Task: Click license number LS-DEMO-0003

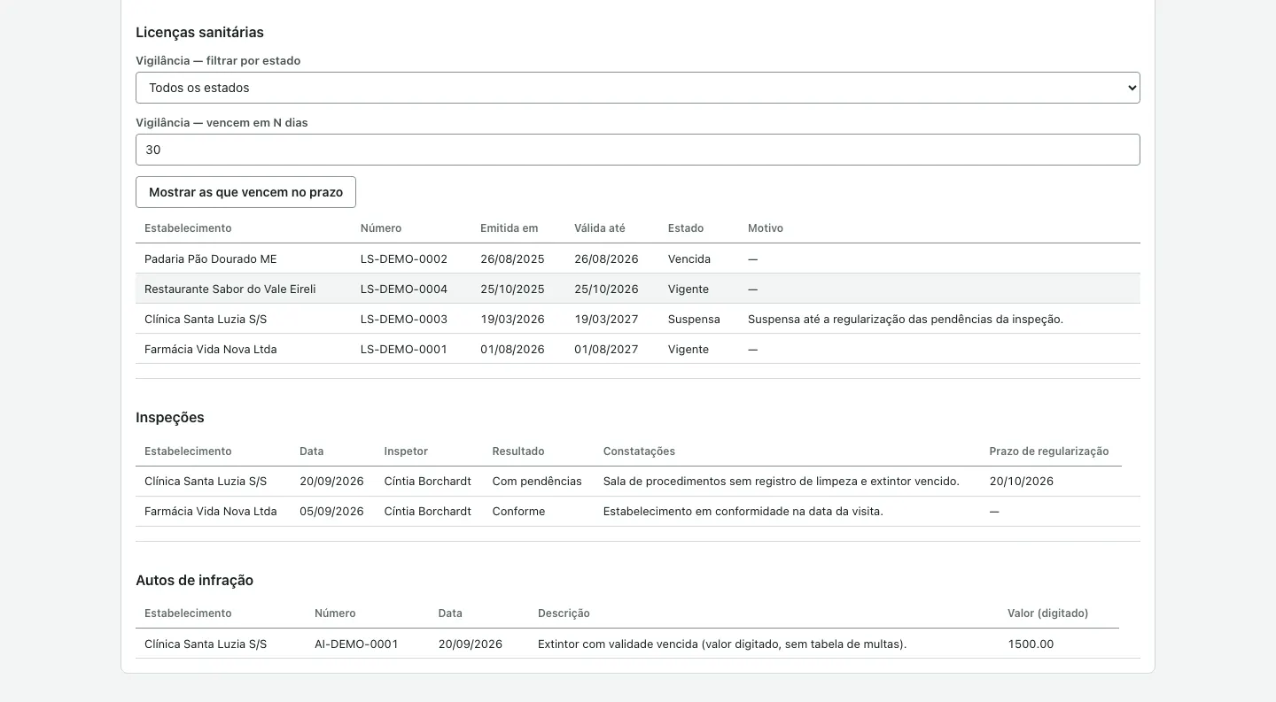Action: pos(403,320)
